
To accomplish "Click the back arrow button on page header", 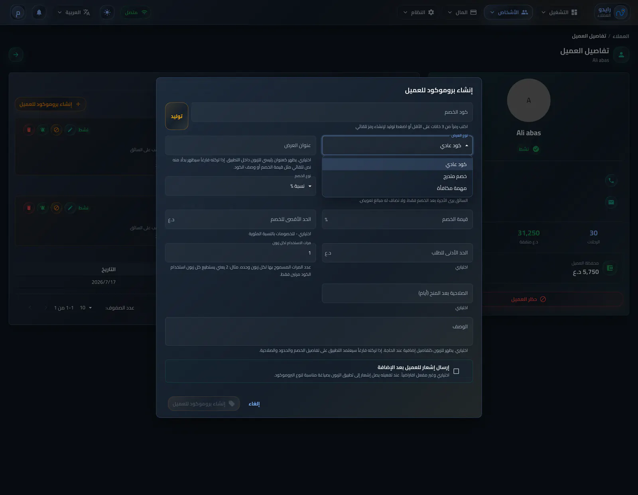I will [x=16, y=55].
